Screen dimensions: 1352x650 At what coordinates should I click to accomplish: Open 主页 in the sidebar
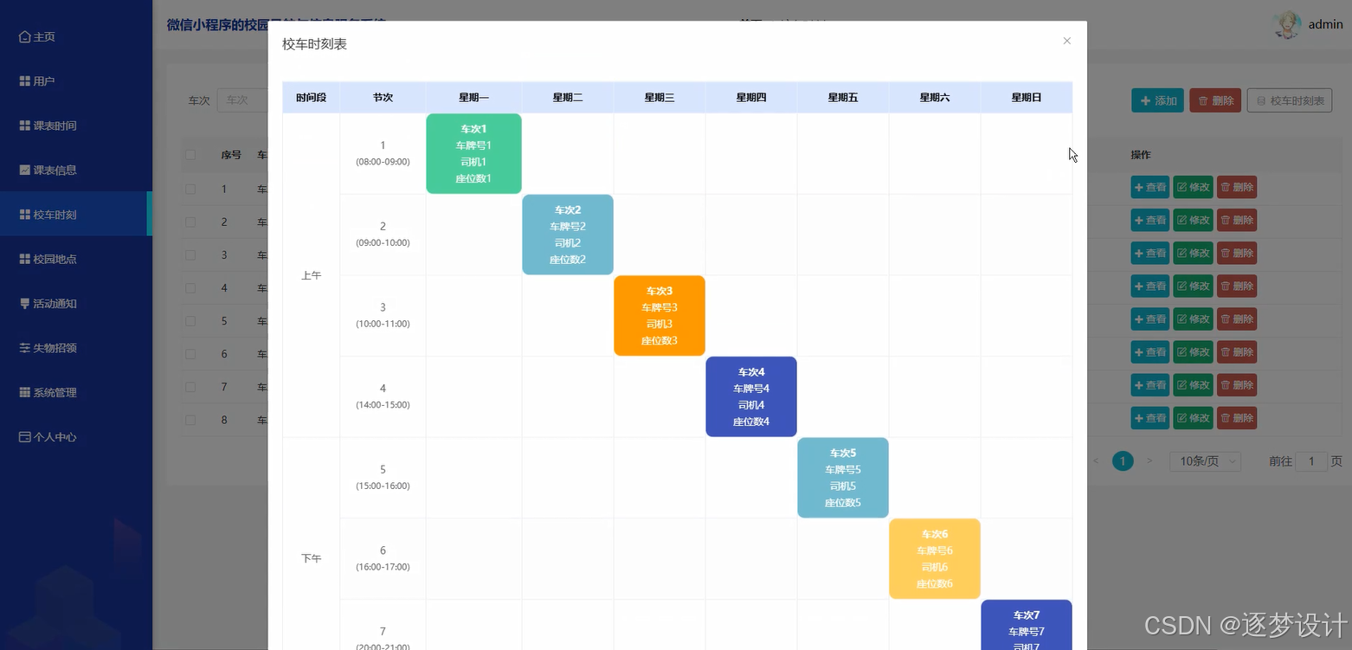pyautogui.click(x=76, y=37)
